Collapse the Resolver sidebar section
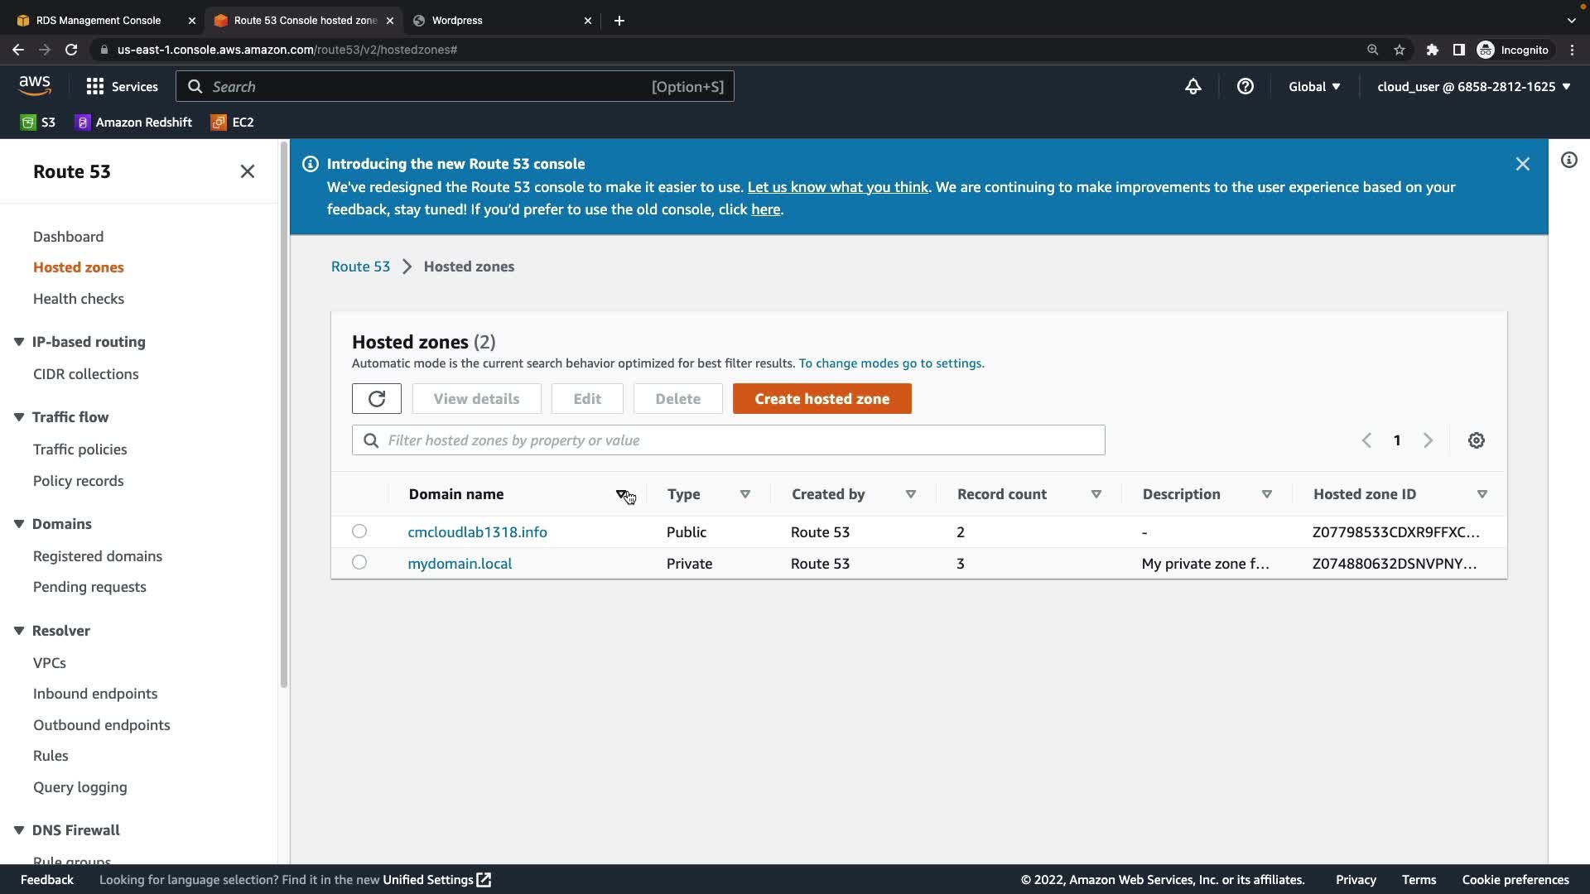1590x894 pixels. click(x=19, y=631)
